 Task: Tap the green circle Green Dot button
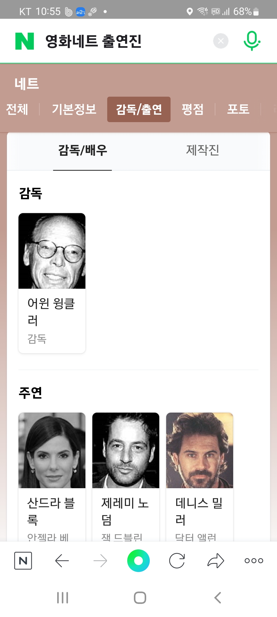(138, 560)
